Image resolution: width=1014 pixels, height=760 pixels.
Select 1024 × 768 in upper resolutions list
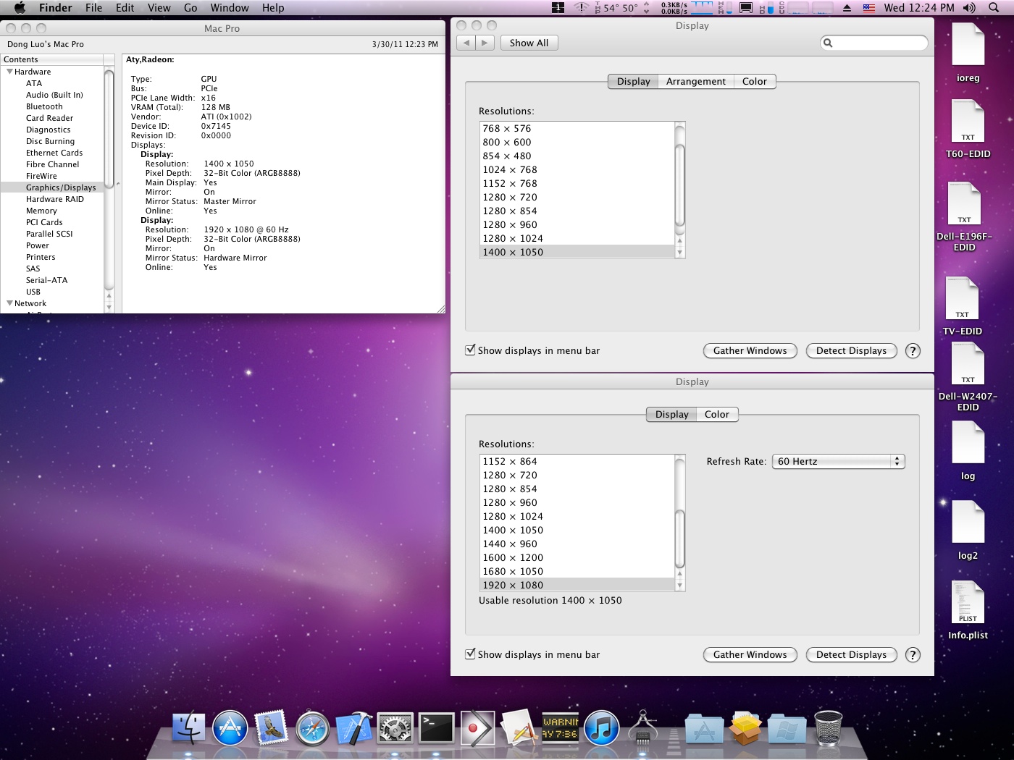point(577,169)
